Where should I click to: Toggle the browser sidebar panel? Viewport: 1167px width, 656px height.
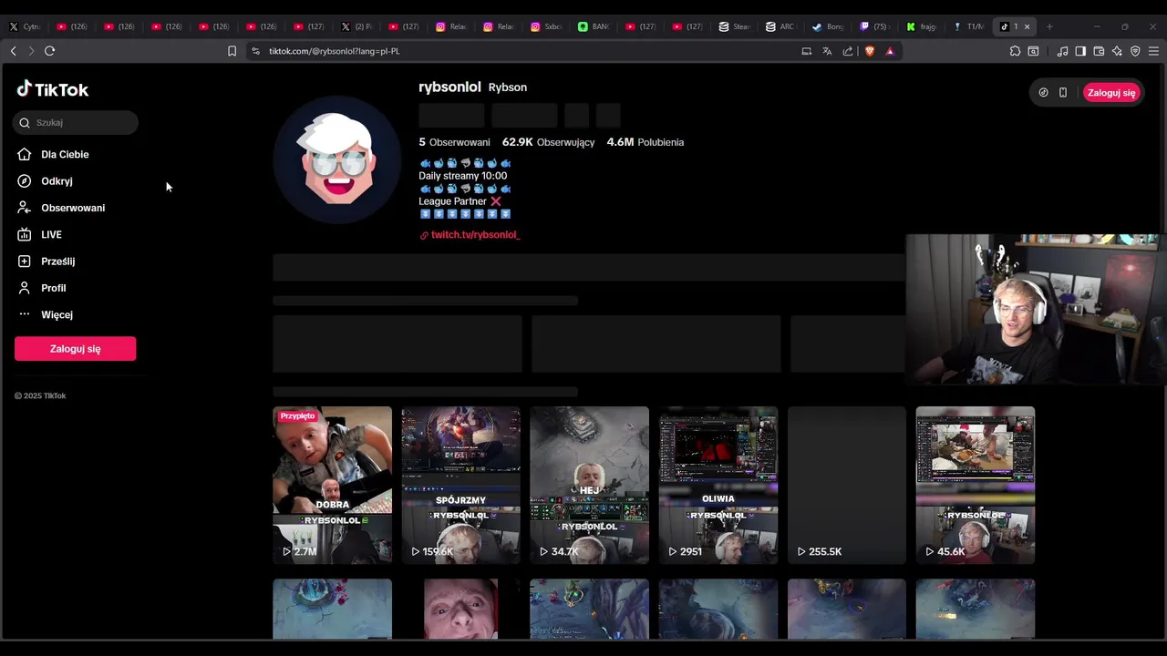tap(1080, 51)
